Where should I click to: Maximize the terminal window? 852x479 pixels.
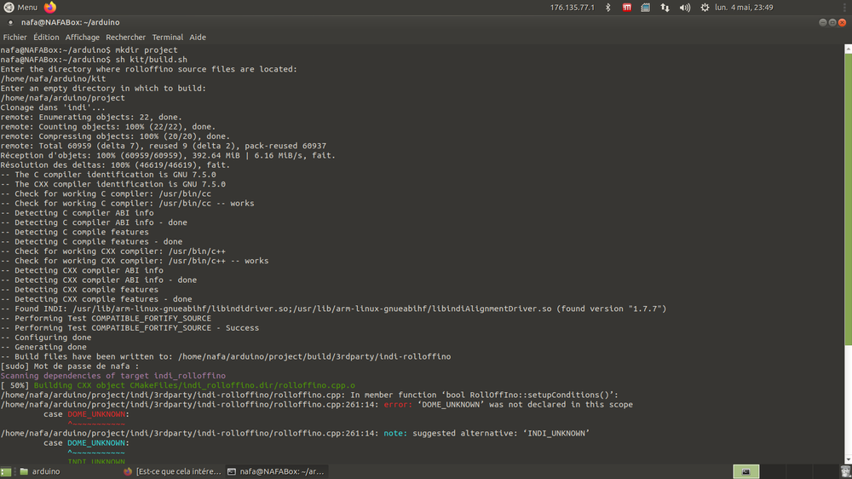click(832, 22)
